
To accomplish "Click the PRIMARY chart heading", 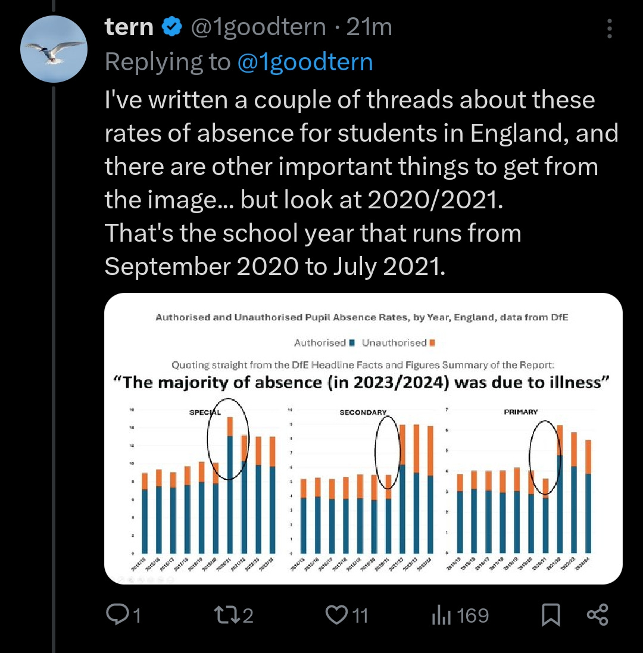I will coord(520,412).
